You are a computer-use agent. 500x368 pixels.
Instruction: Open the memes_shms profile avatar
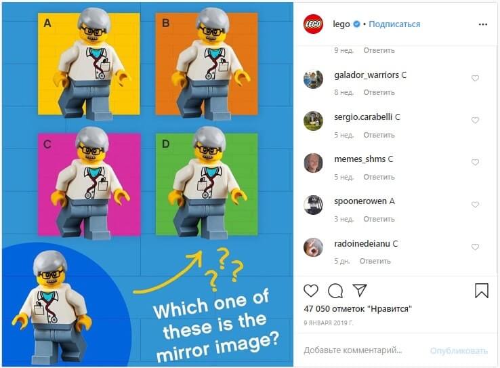point(313,163)
